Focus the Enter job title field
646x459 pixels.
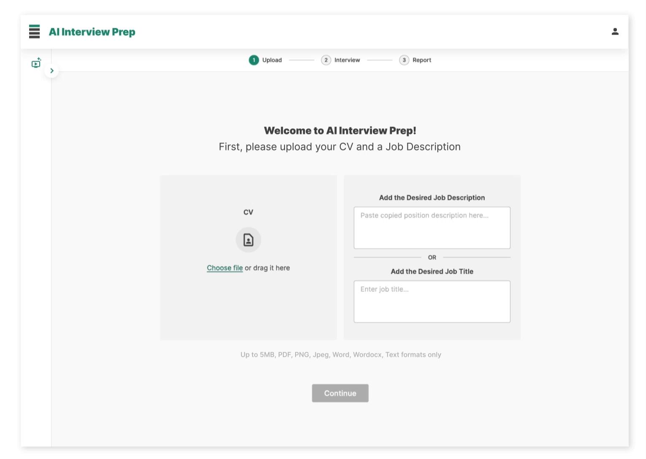click(x=432, y=302)
